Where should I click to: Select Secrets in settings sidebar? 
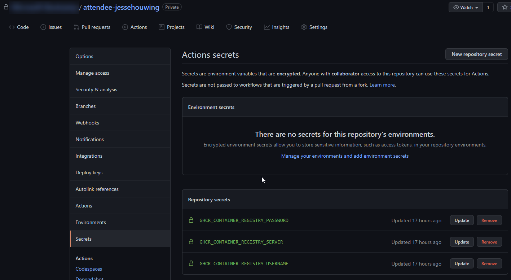click(120, 239)
